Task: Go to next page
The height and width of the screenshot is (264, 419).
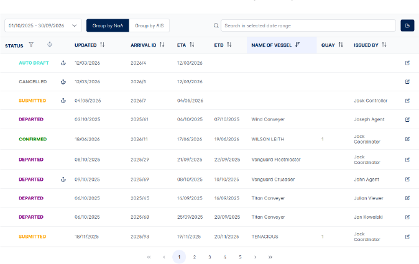Action: click(x=256, y=257)
